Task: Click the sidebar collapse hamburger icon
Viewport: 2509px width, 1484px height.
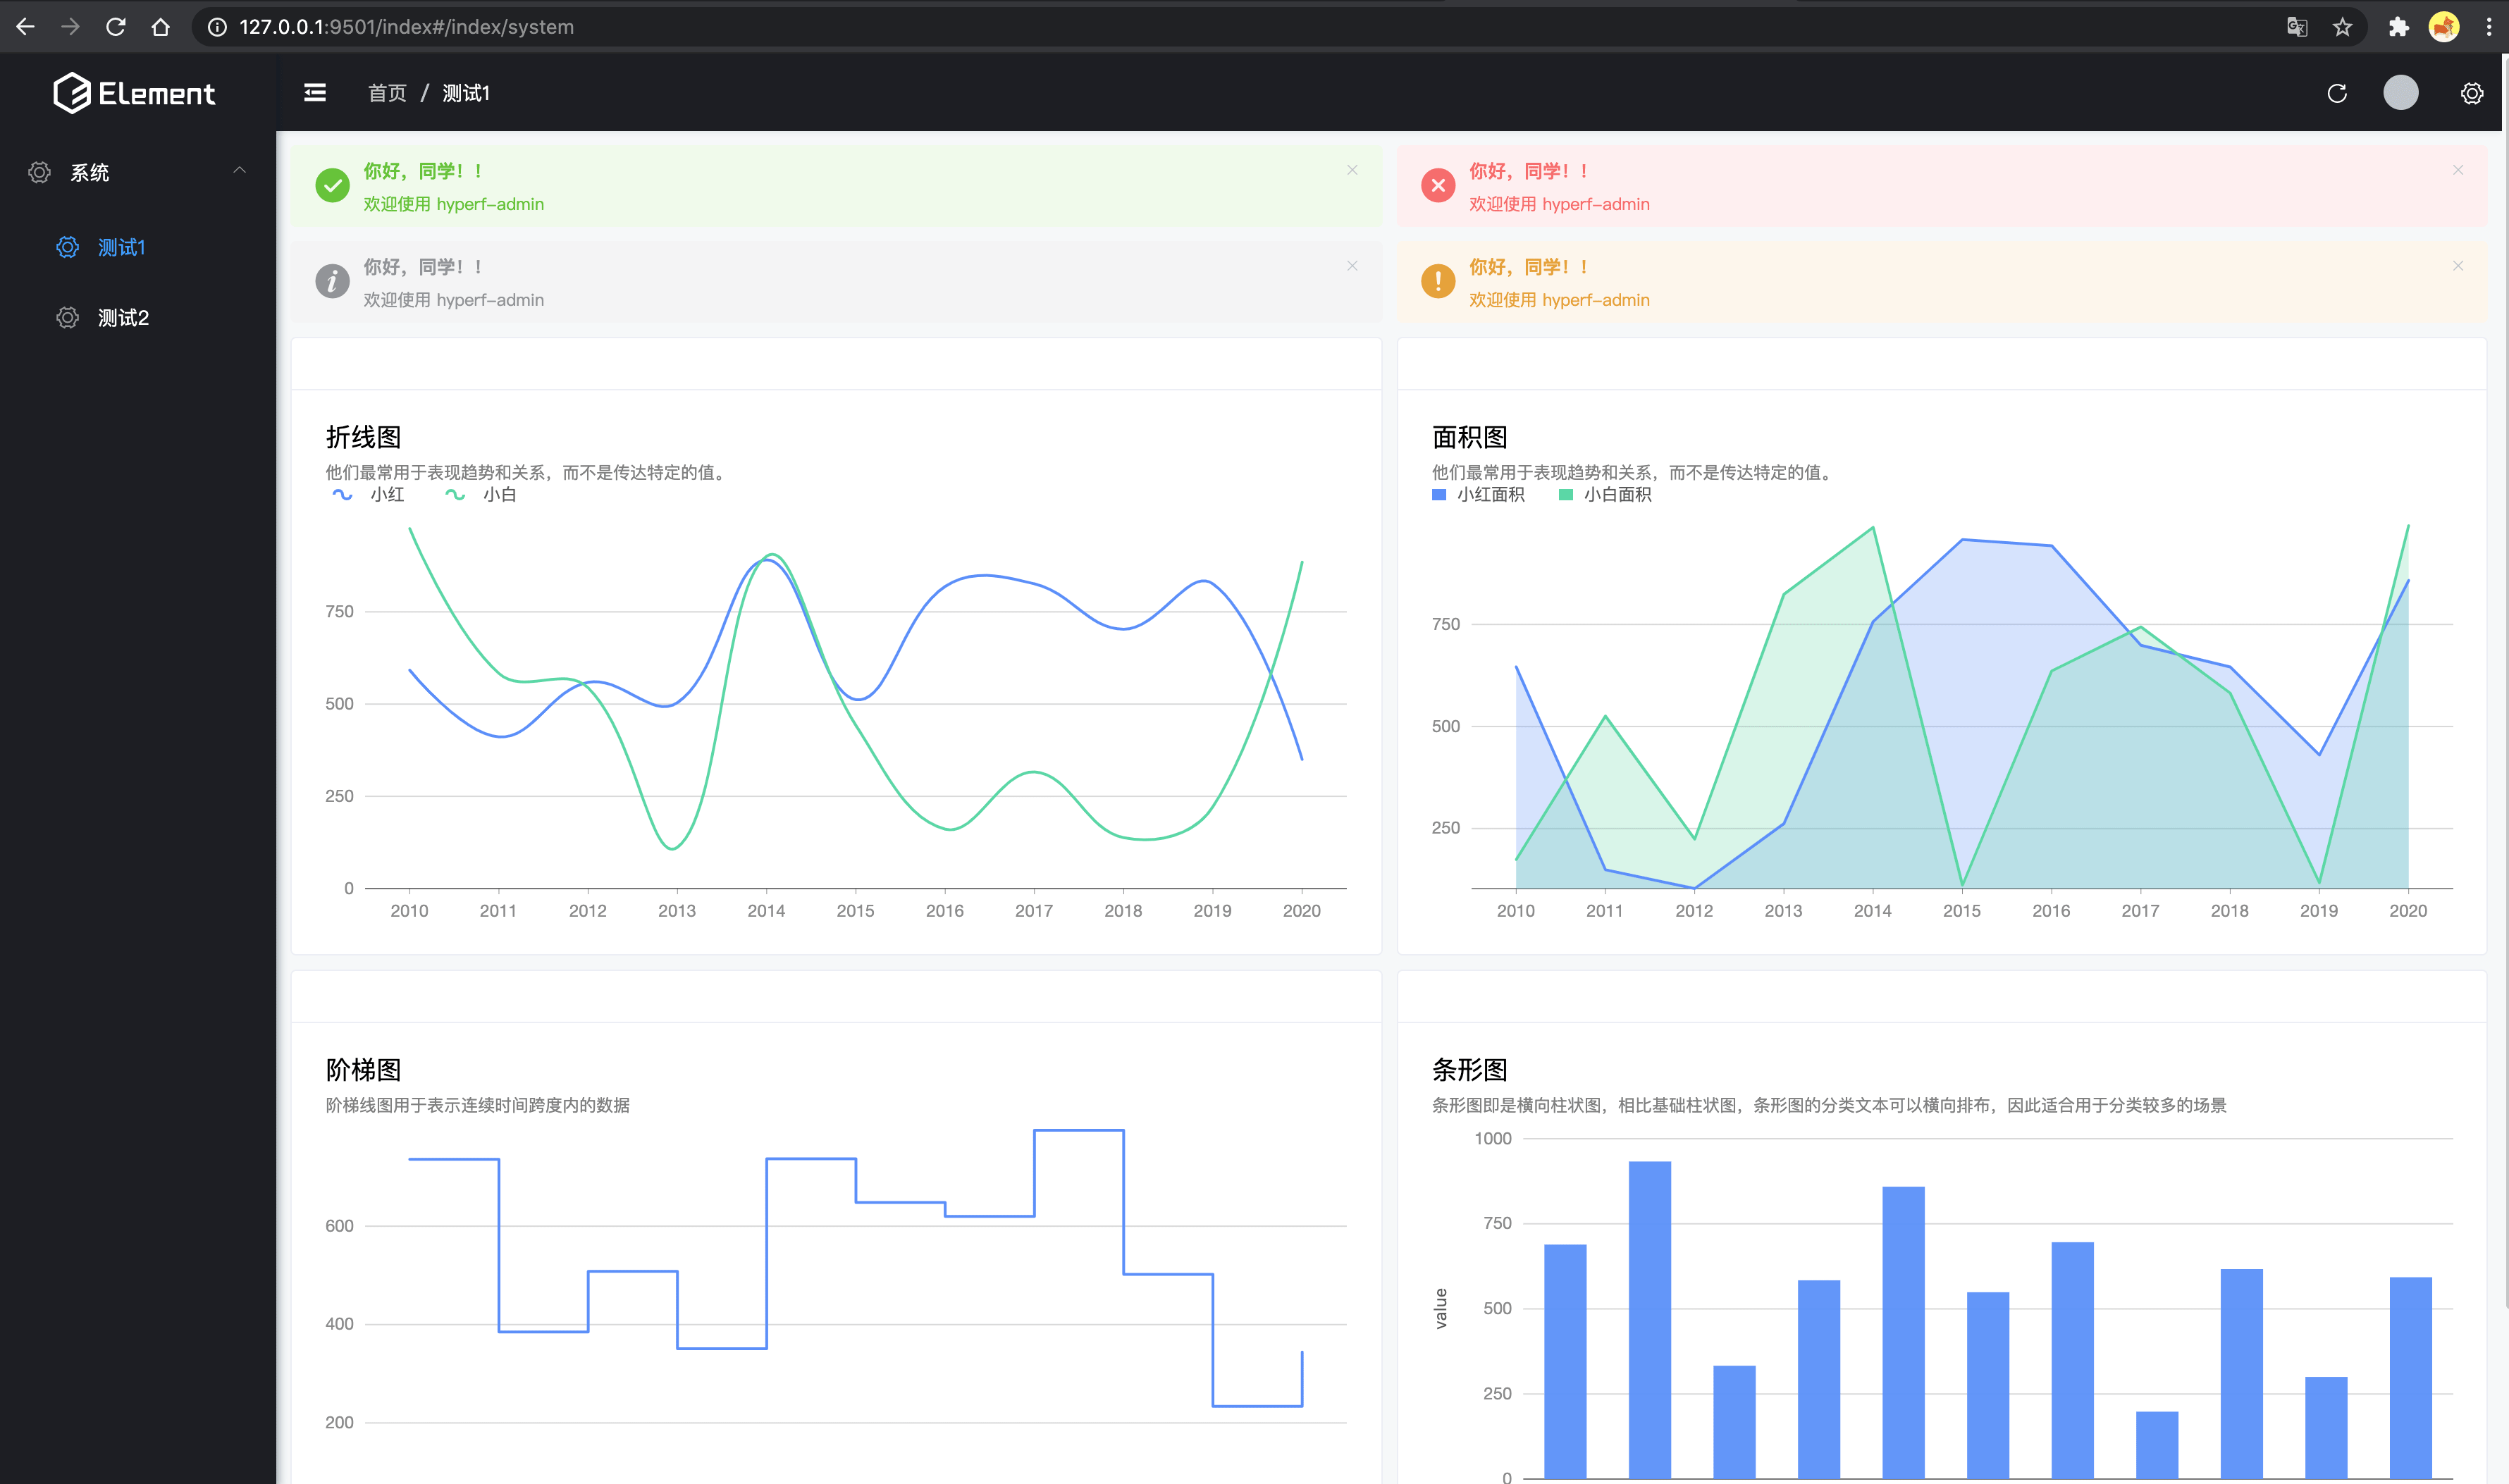Action: pyautogui.click(x=315, y=93)
